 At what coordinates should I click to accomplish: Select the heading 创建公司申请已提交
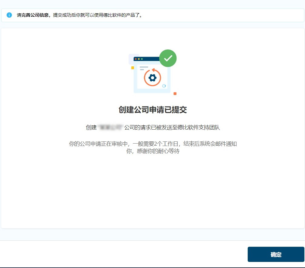coord(153,110)
